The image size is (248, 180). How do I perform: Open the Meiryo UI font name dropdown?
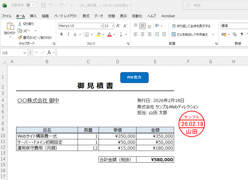101,26
